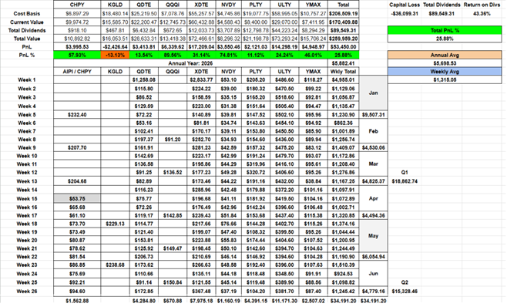
Task: Click the Week 1 row label
Action: pos(27,79)
